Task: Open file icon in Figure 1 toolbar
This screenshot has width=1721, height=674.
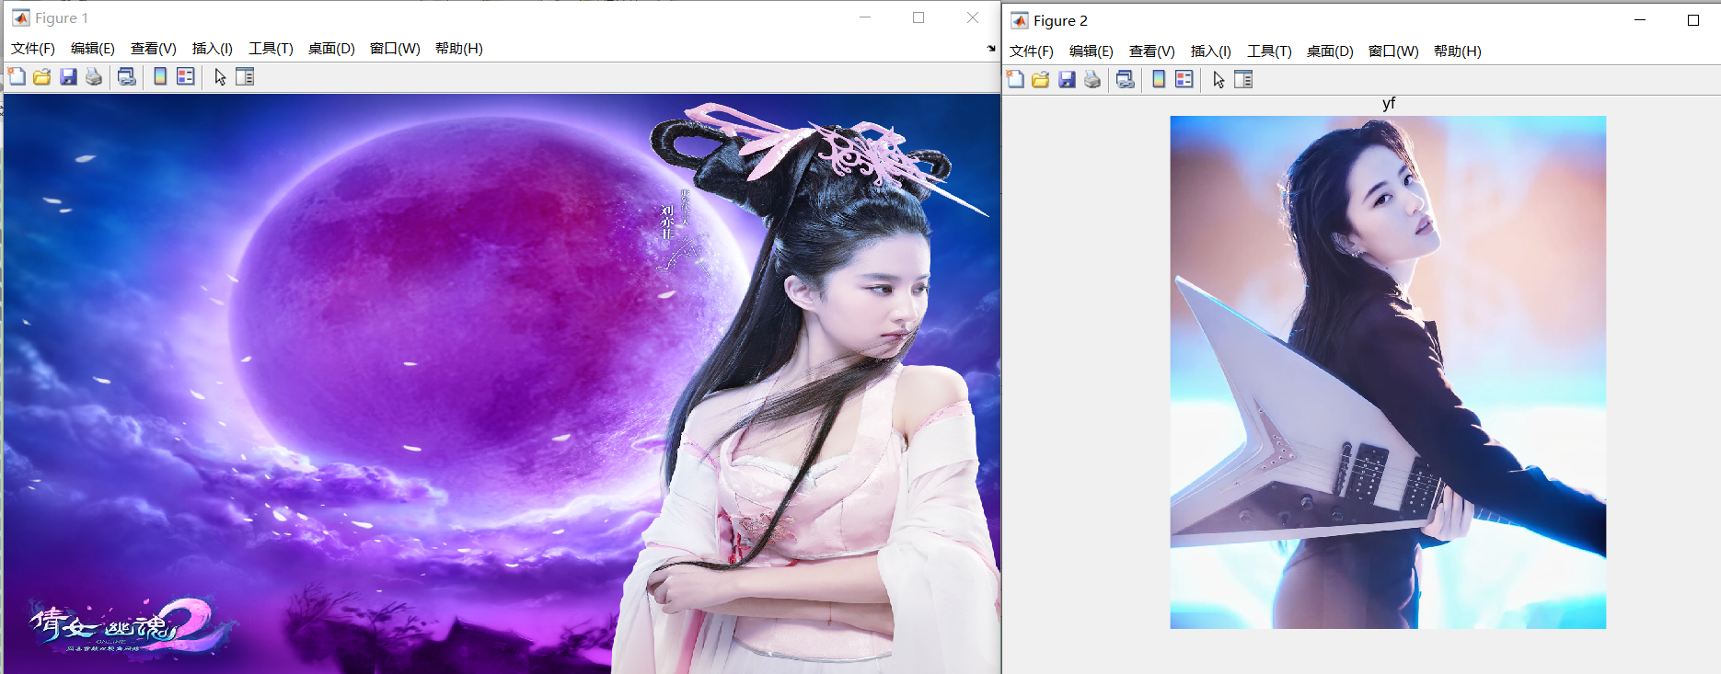Action: coord(42,76)
